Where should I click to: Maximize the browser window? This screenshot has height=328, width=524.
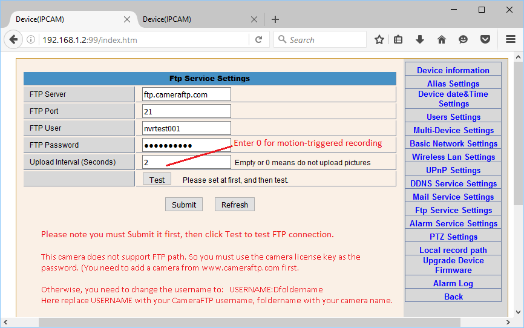pyautogui.click(x=482, y=10)
